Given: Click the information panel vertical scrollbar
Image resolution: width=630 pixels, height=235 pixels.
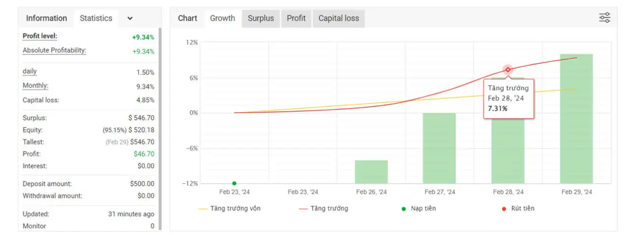Looking at the screenshot, I should pos(159,123).
